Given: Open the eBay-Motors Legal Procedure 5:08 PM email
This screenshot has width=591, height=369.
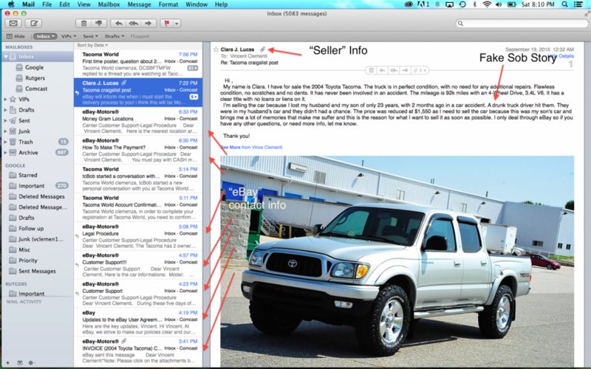Looking at the screenshot, I should pos(138,236).
